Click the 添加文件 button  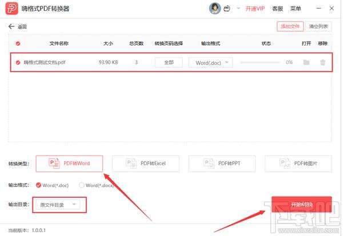(290, 26)
